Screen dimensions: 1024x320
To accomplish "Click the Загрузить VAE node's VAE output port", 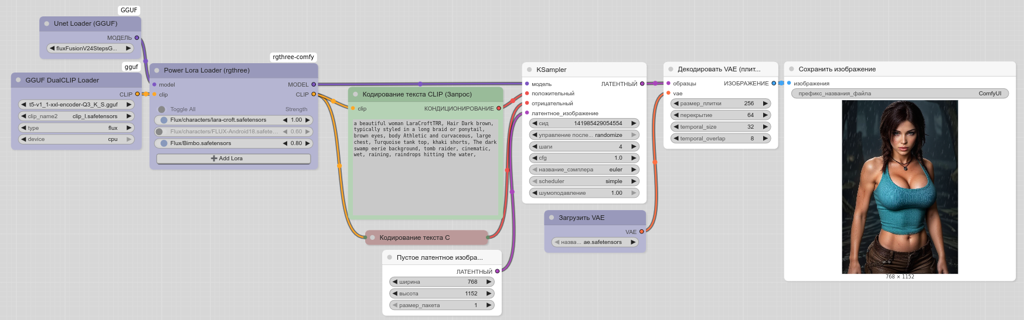I will (x=641, y=232).
